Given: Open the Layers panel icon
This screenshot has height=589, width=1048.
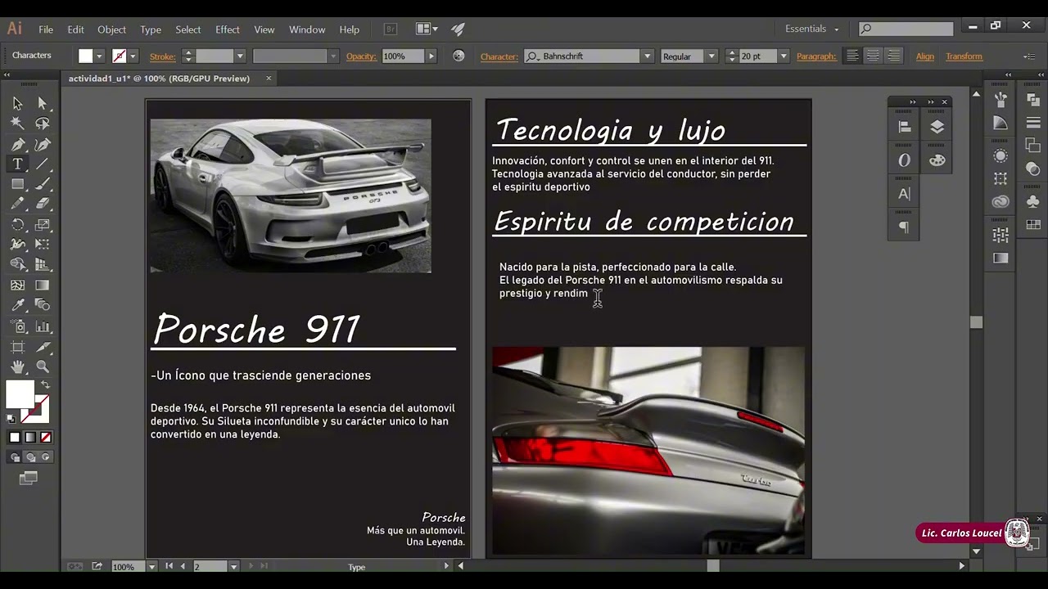Looking at the screenshot, I should [937, 127].
